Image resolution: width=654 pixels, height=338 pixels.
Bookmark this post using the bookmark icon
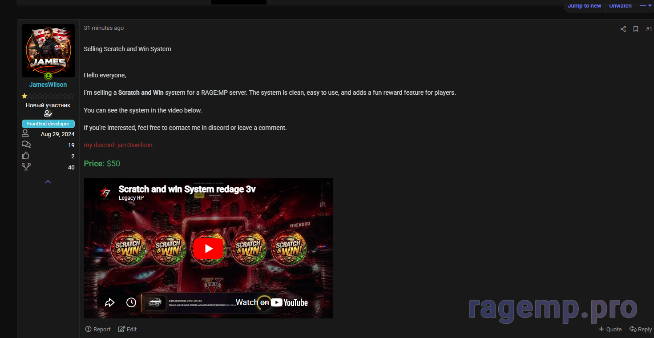636,29
